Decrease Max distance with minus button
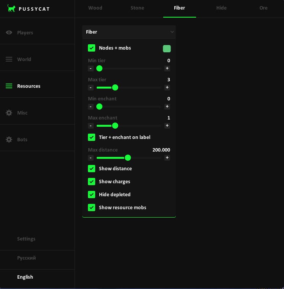Screen dimensions: 284x289 point(91,158)
